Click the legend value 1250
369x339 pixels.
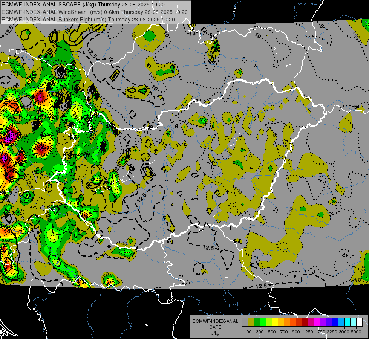[308, 332]
